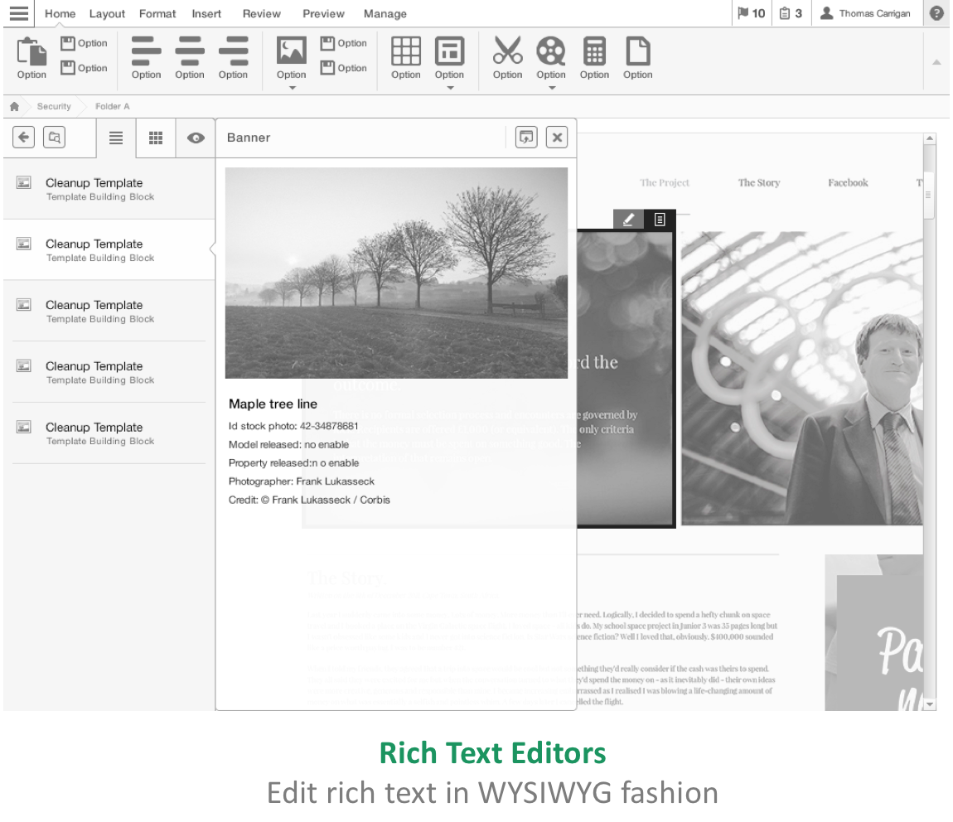Toggle the eye preview view tab
953x822 pixels.
pos(196,138)
